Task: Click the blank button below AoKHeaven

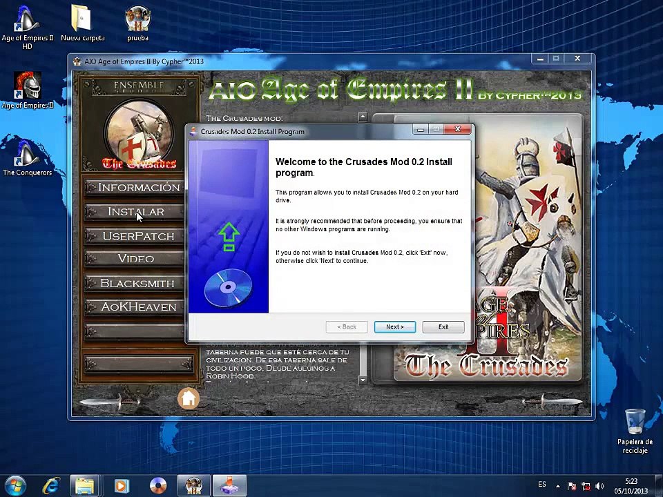Action: [135, 331]
